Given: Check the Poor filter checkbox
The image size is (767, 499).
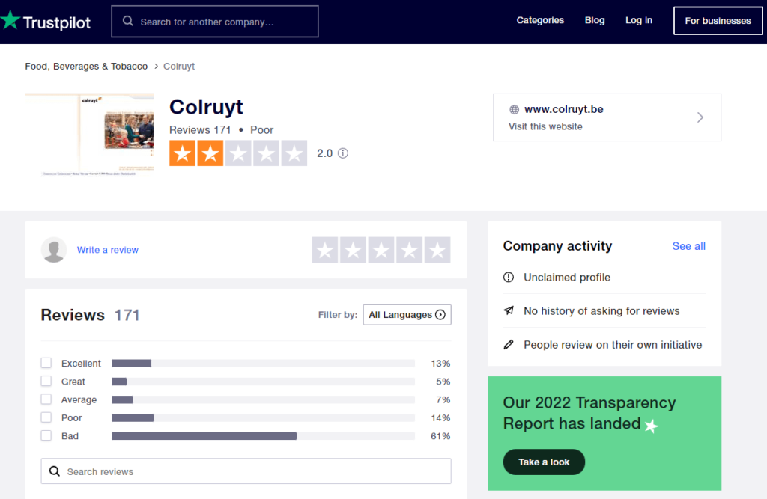Looking at the screenshot, I should tap(46, 417).
